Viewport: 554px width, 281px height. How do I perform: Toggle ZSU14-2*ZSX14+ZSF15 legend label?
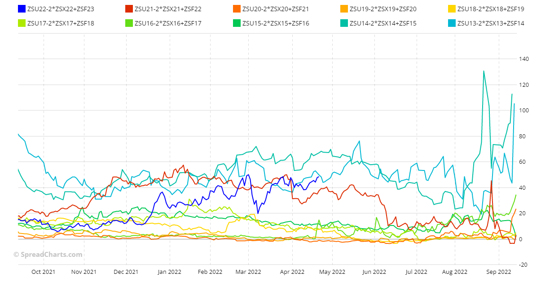click(383, 23)
